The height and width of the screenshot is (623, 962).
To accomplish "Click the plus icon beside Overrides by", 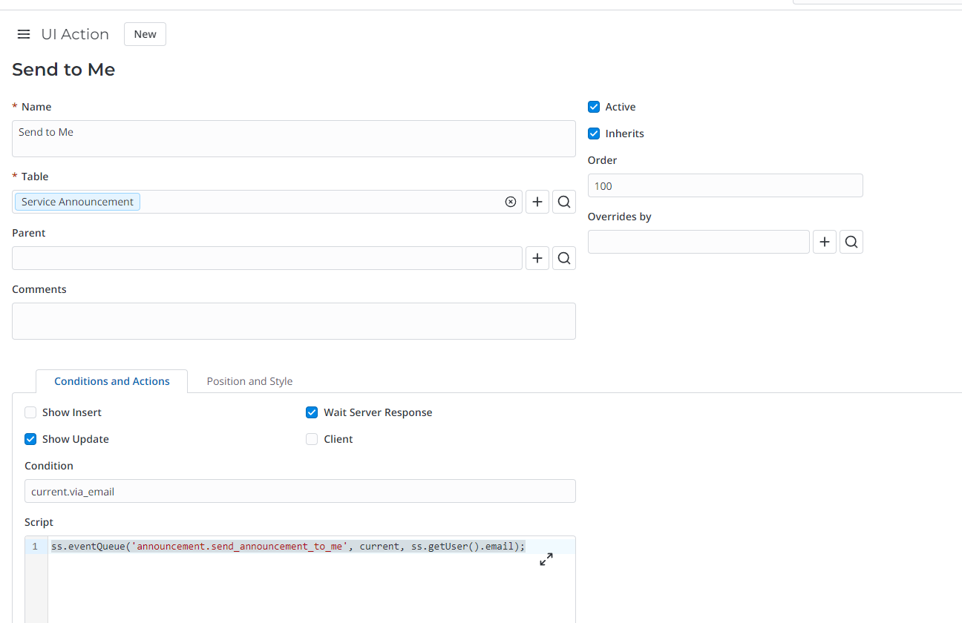I will pyautogui.click(x=825, y=242).
